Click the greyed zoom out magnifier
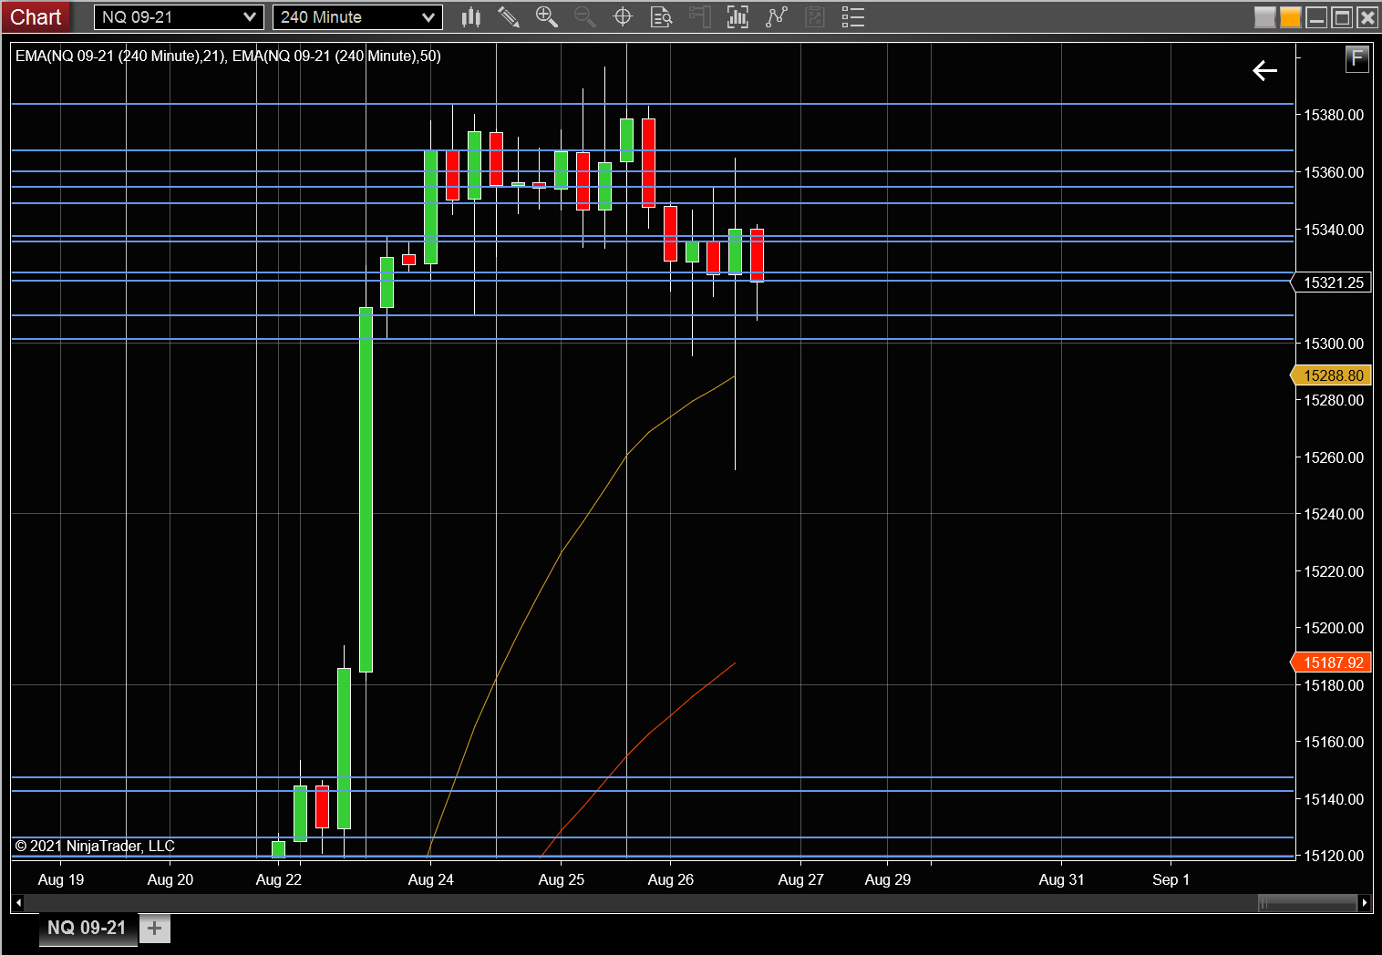 click(x=584, y=17)
